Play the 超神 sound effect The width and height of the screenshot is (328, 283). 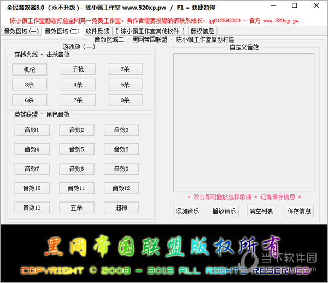(x=121, y=208)
